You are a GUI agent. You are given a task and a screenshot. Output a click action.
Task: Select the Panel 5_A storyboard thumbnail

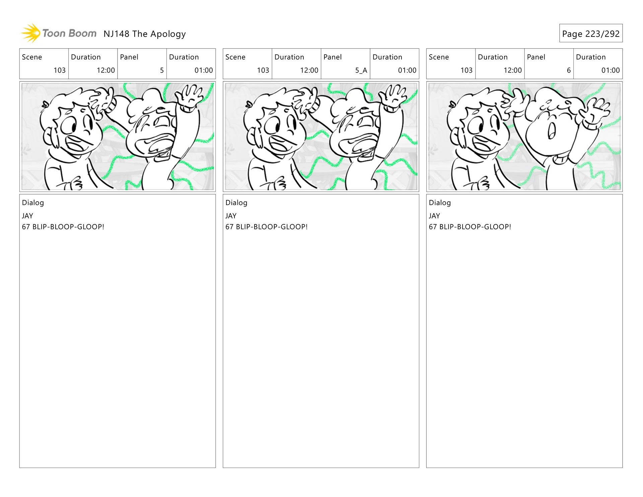coord(321,137)
